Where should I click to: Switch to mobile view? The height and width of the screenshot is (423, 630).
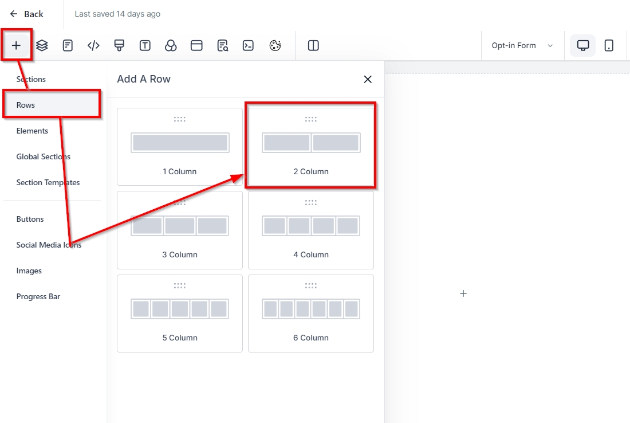(x=609, y=46)
